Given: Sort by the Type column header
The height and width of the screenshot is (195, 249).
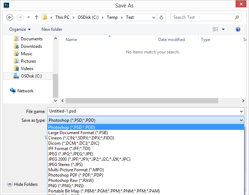Looking at the screenshot, I should [x=205, y=40].
